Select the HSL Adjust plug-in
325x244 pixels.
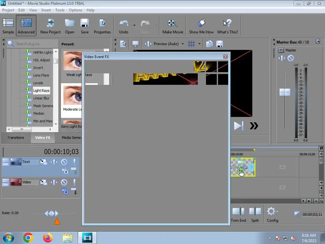pyautogui.click(x=42, y=60)
